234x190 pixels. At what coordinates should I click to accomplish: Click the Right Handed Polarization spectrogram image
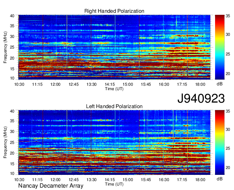tap(114, 47)
